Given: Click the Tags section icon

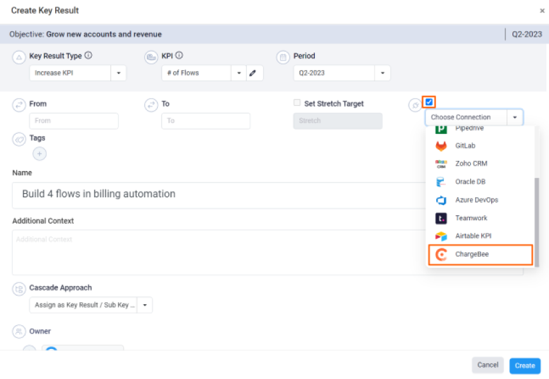Looking at the screenshot, I should coord(19,139).
